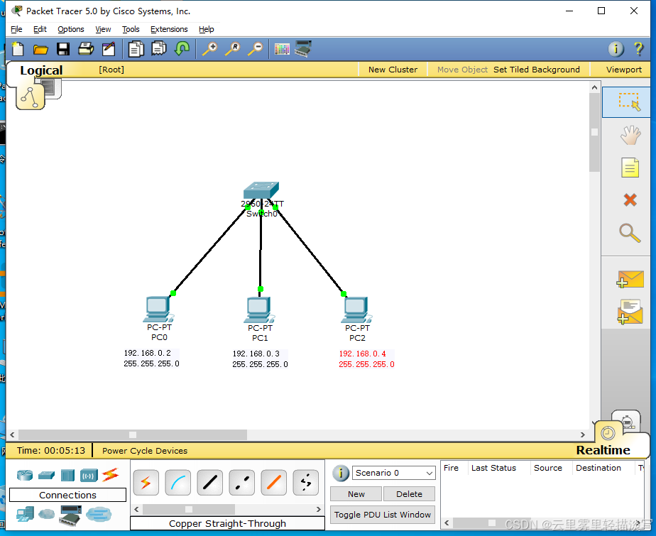Click Toggle PDU List Window button

point(383,515)
